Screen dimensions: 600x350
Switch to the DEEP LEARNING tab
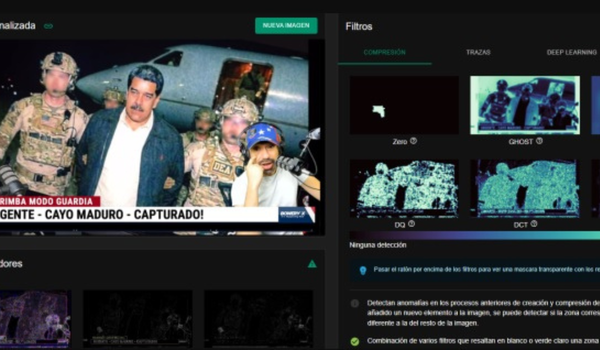pyautogui.click(x=571, y=52)
